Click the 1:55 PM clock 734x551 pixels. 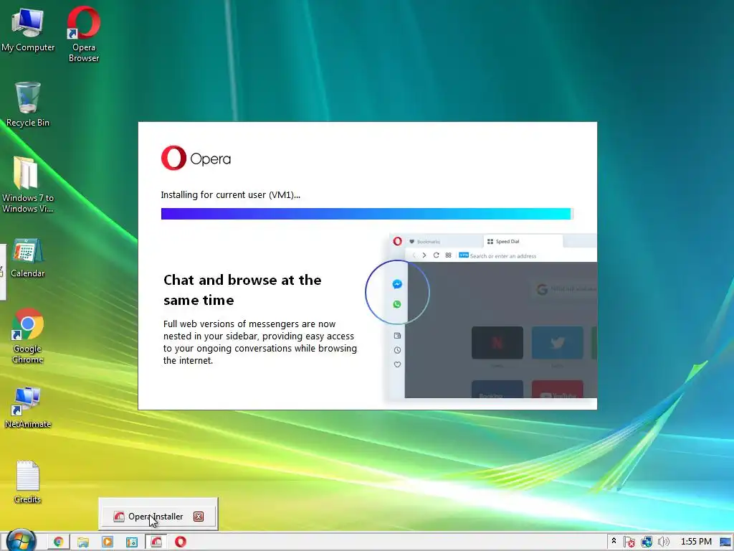point(696,542)
